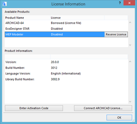Click the Available Products scroll up arrow
Viewport: 137px width, 124px height.
[130, 23]
